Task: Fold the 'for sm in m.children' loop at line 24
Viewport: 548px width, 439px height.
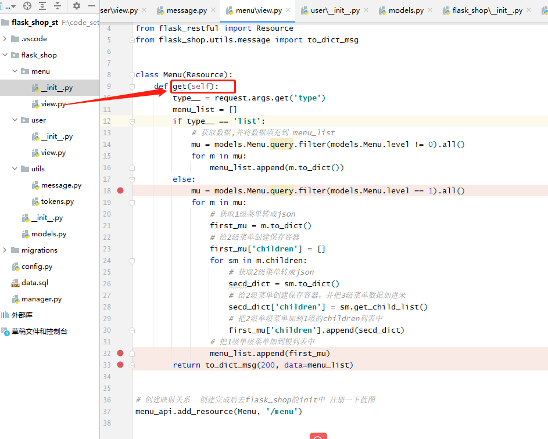Action: tap(132, 261)
